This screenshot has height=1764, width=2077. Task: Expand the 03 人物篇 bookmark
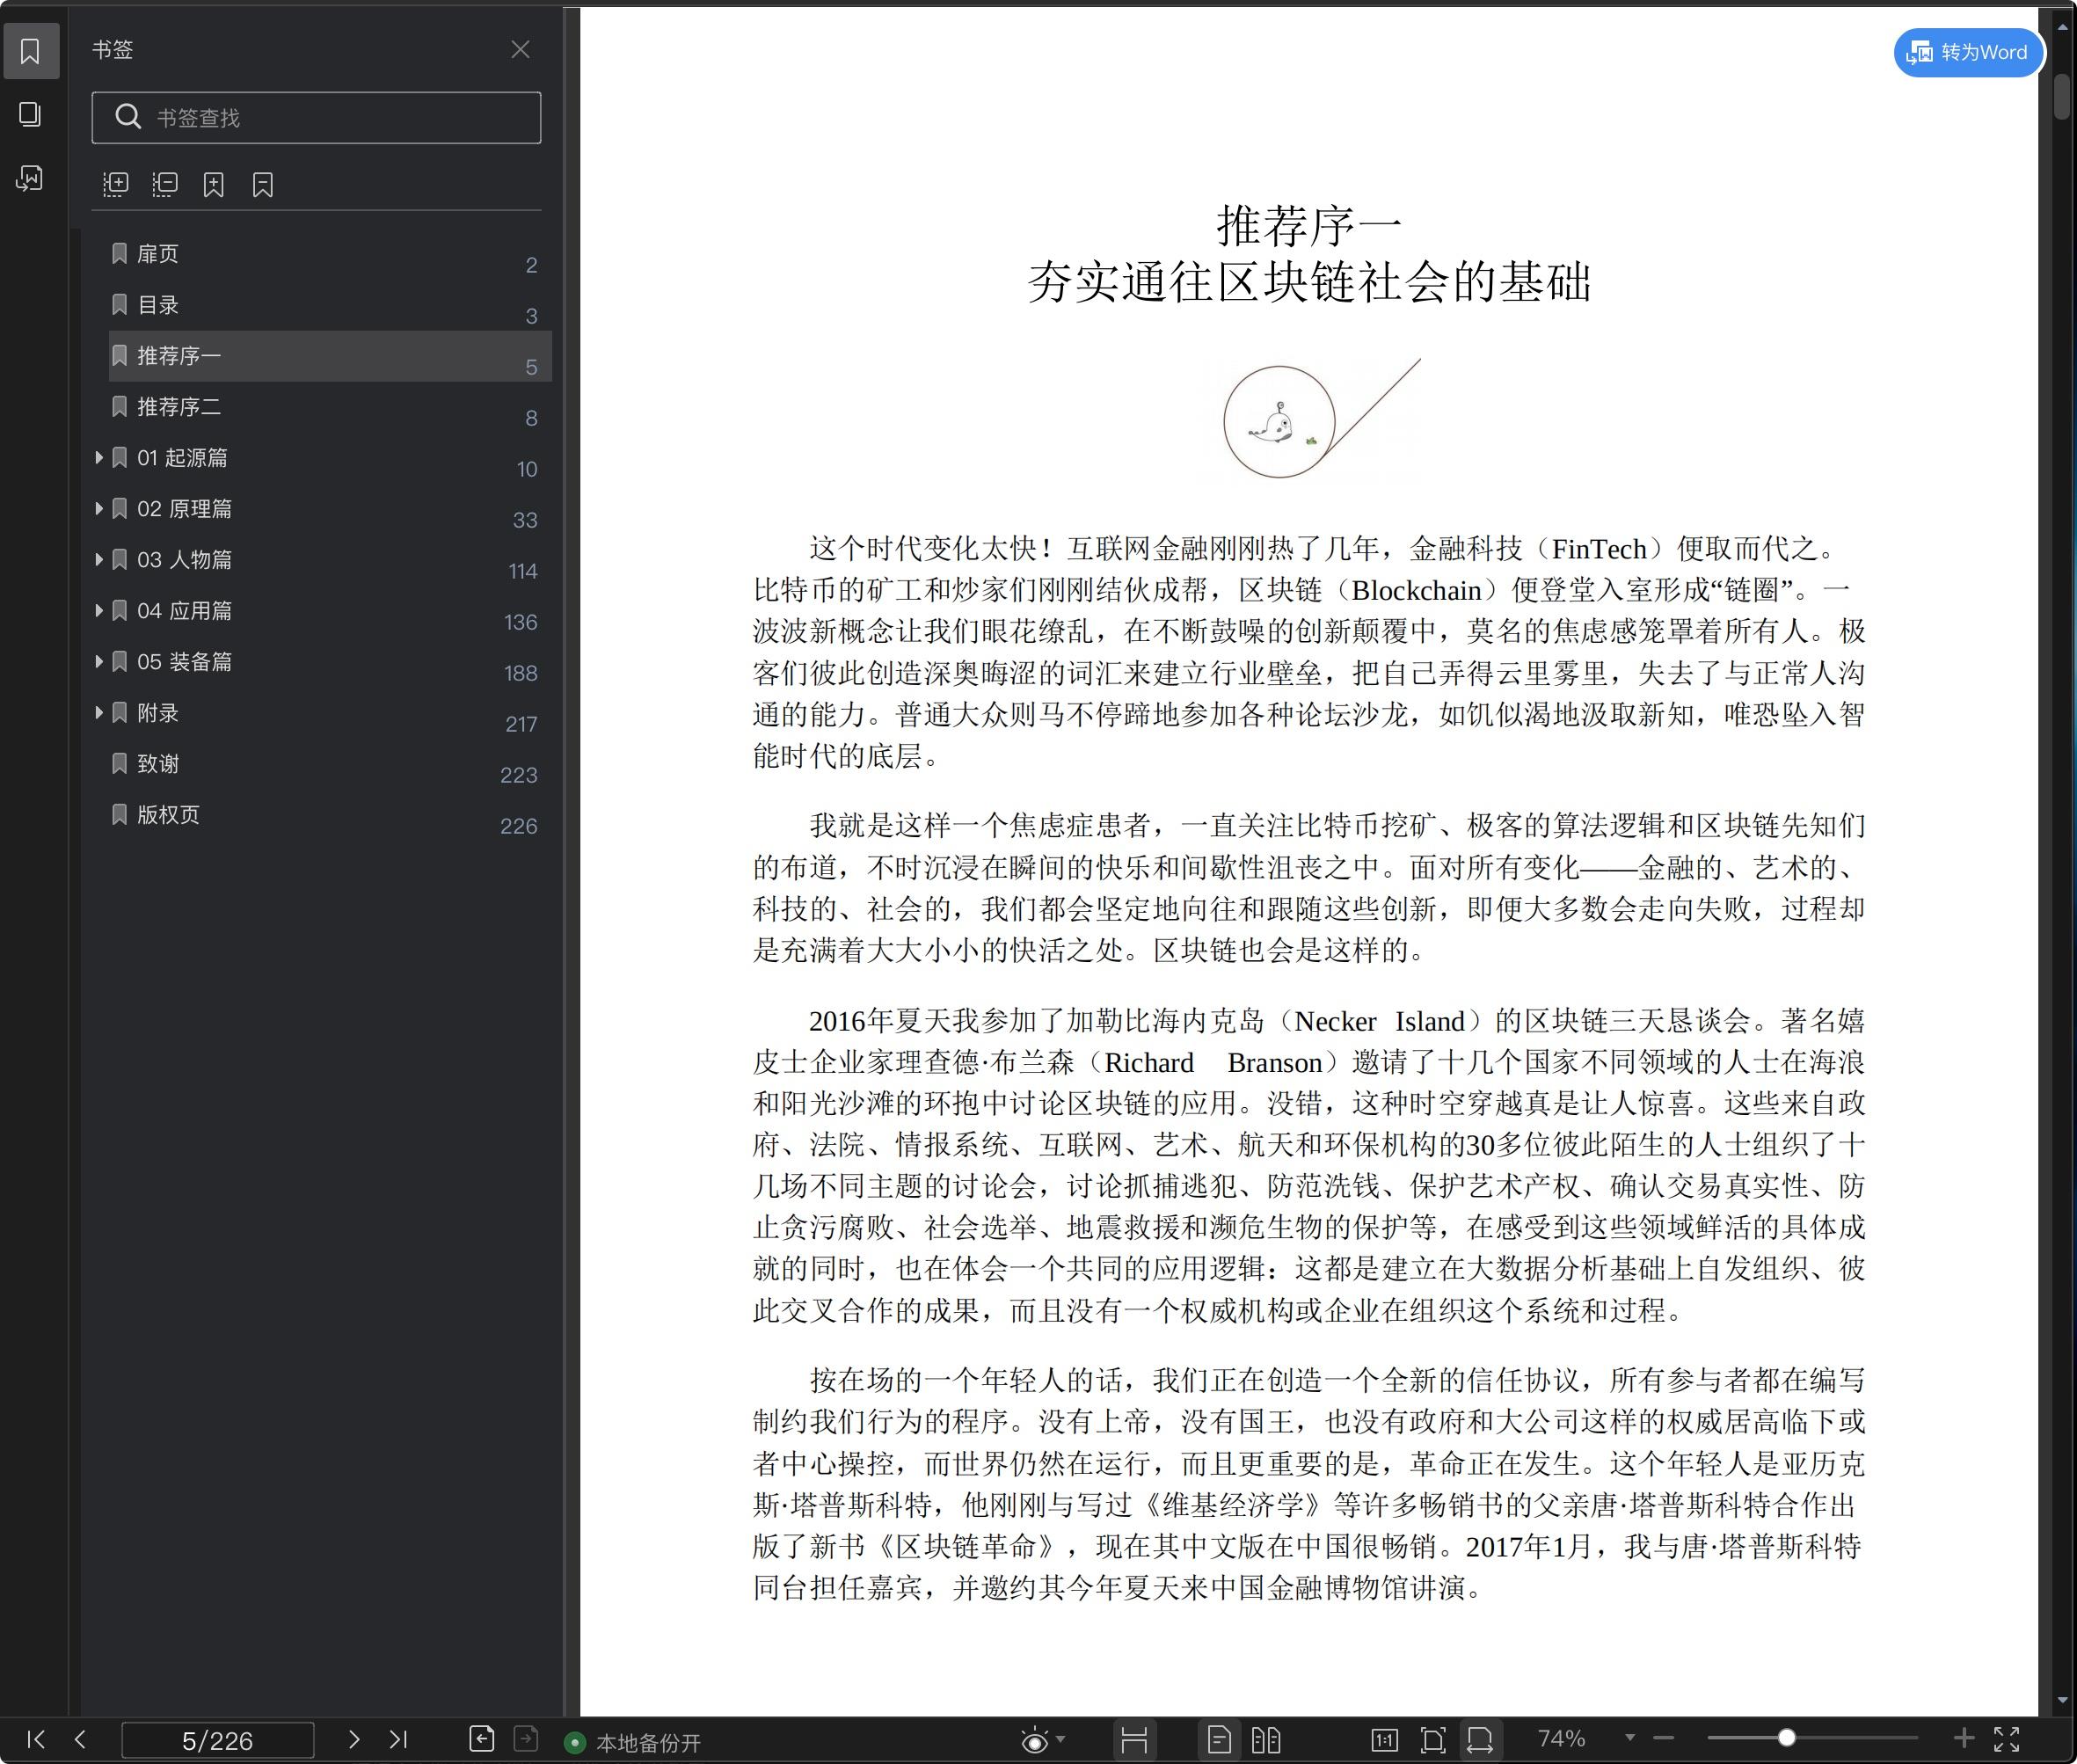point(99,560)
